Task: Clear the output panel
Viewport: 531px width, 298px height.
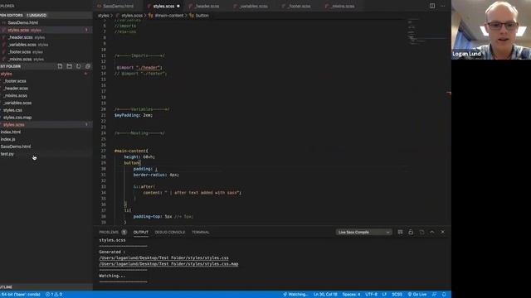Action: coord(400,232)
